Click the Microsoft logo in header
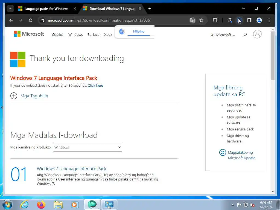This screenshot has width=280, height=210. (29, 34)
